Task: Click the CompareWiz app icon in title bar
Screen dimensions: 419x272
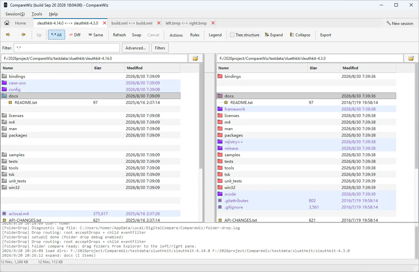Action: pos(6,5)
